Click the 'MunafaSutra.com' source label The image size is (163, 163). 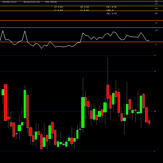pos(32,2)
